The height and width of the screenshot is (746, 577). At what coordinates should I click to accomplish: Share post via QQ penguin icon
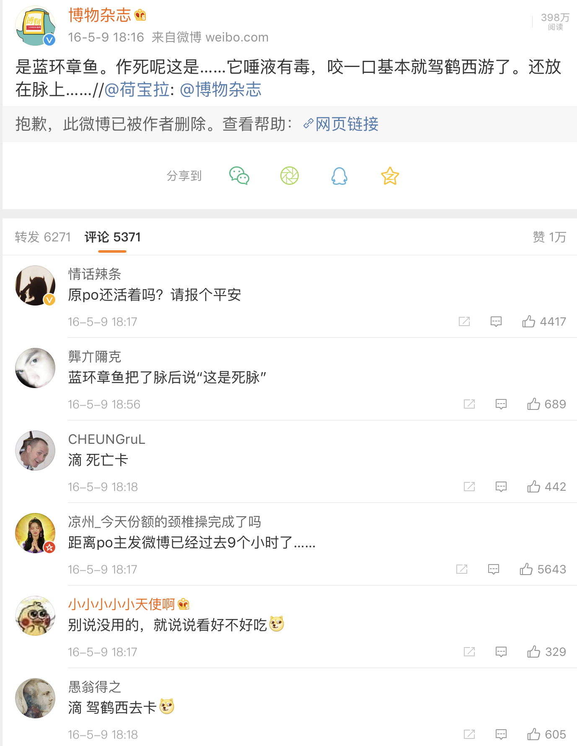[339, 176]
